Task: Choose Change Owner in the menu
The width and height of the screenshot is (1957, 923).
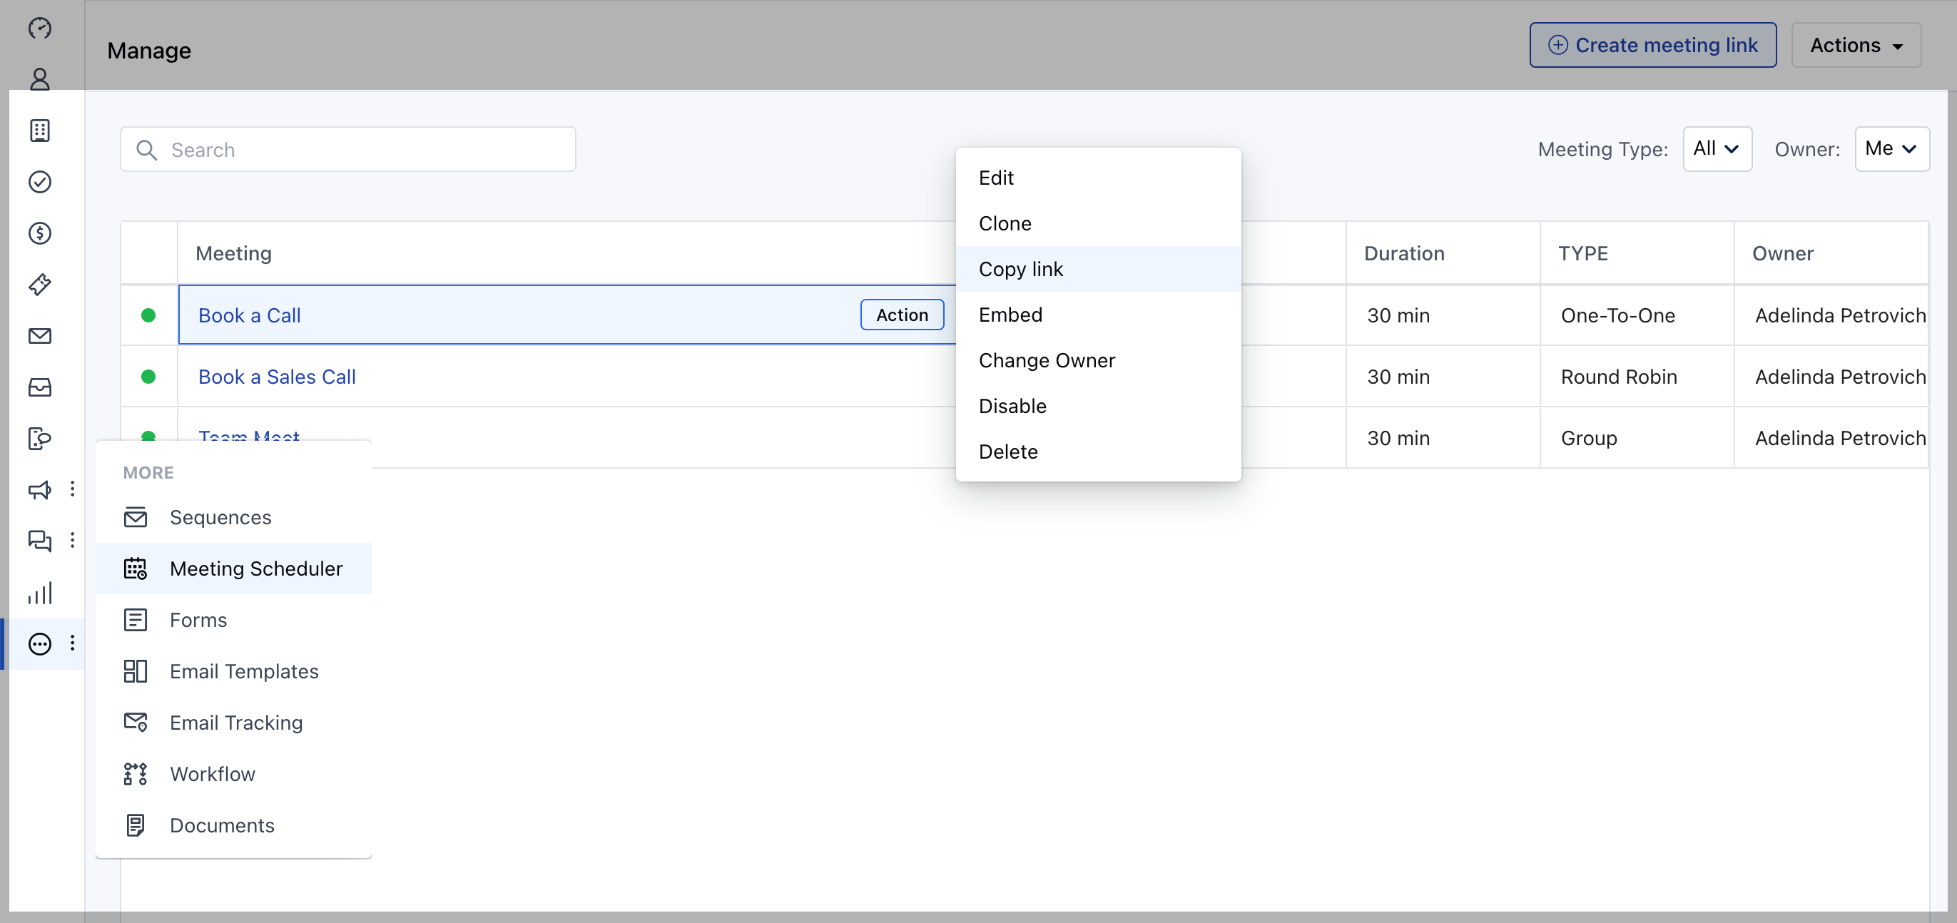Action: click(1046, 360)
